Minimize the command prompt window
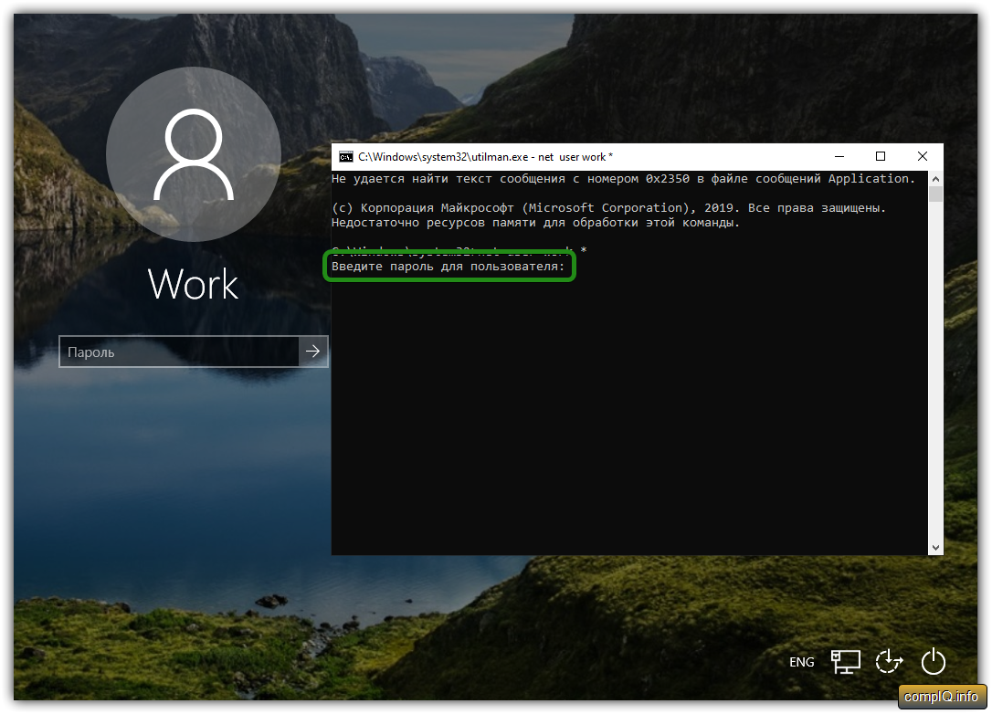Image resolution: width=992 pixels, height=714 pixels. pos(839,157)
